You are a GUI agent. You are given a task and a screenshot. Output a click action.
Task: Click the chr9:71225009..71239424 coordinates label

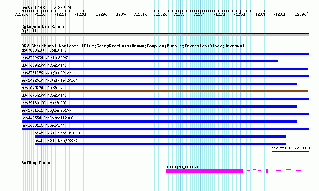pos(46,8)
